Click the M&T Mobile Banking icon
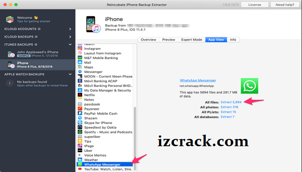 point(80,58)
